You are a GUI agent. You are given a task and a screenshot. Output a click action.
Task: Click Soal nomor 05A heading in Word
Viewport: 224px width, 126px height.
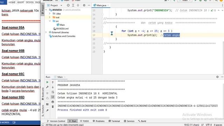[x=13, y=27]
